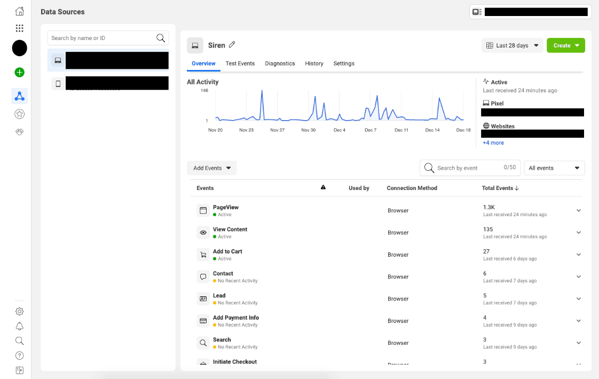
Task: Switch to the Diagnostics tab
Action: click(280, 64)
